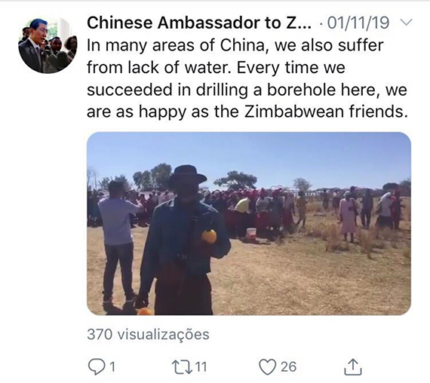430x383 pixels.
Task: Click the man in hat in video
Action: pyautogui.click(x=183, y=241)
